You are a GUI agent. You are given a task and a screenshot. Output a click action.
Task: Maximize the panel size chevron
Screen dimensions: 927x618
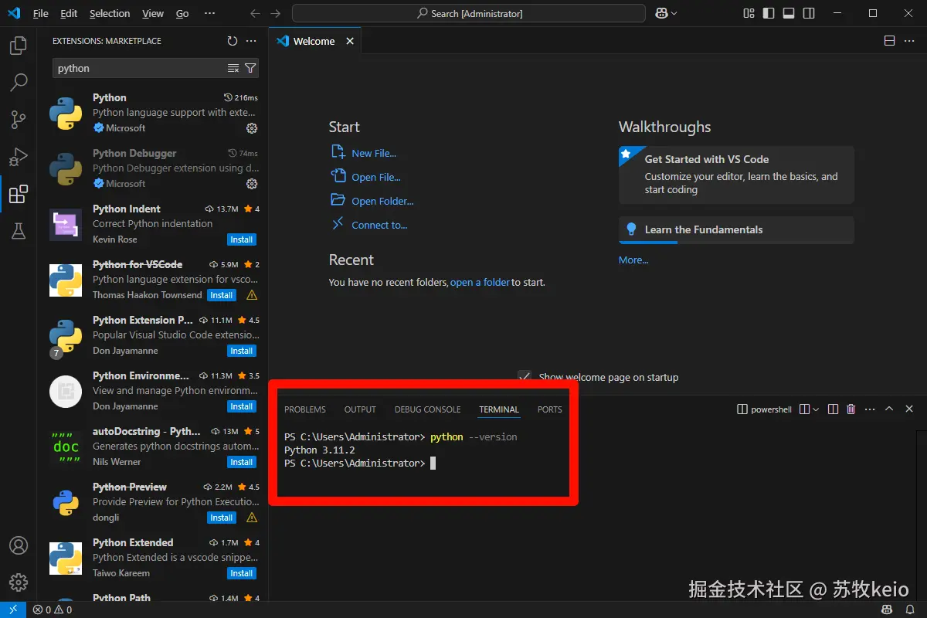[x=889, y=409]
